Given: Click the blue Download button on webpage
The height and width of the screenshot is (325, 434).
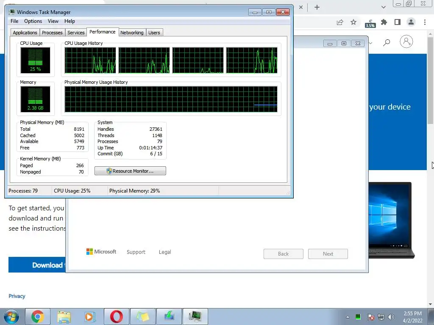Looking at the screenshot, I should (37, 265).
